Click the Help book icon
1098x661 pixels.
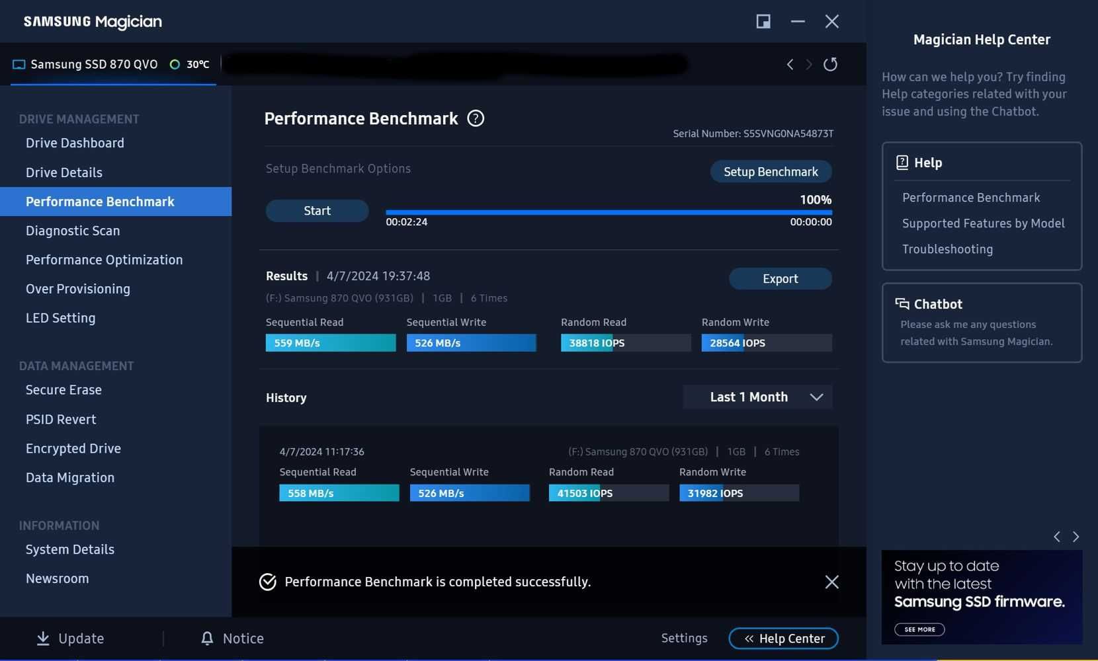click(902, 163)
